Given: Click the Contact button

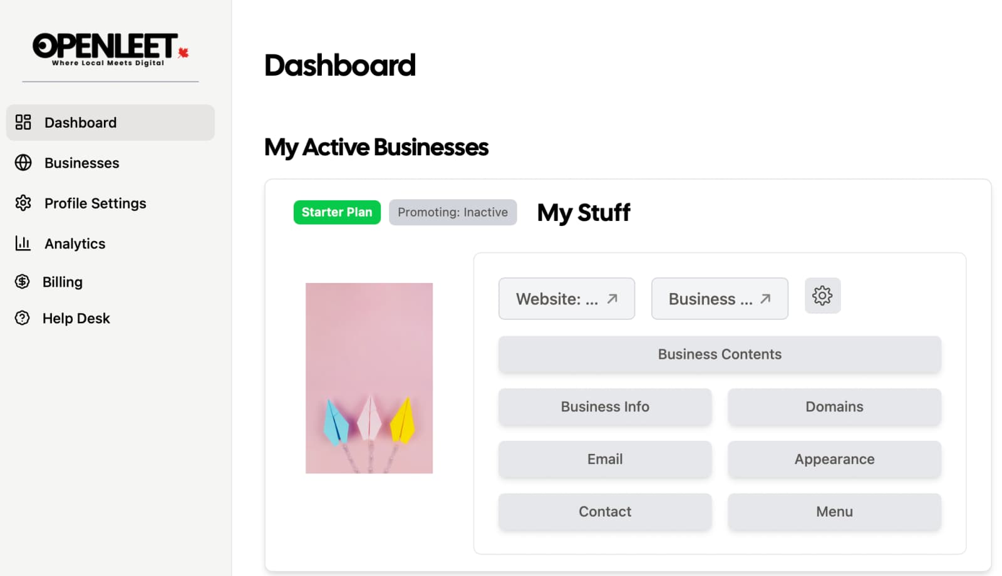Looking at the screenshot, I should pyautogui.click(x=604, y=512).
